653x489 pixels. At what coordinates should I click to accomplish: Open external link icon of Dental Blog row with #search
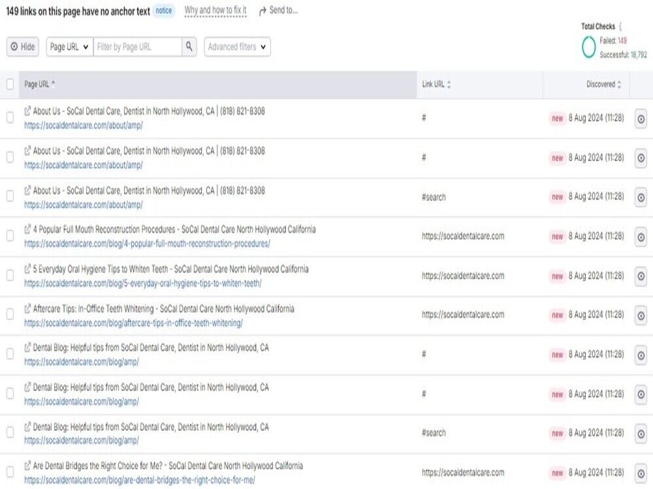pos(27,426)
